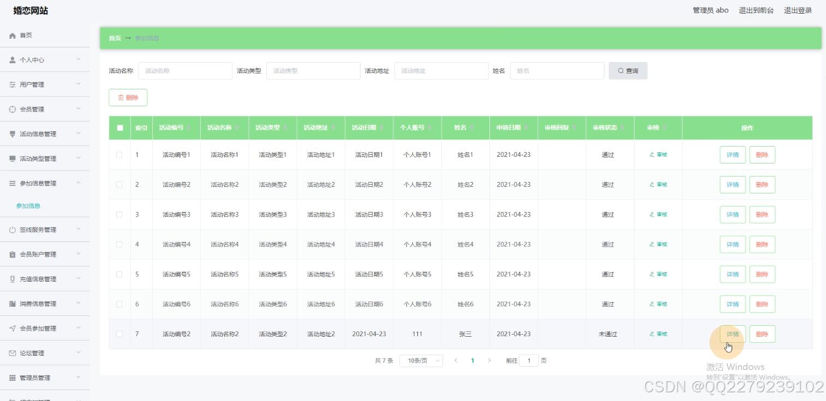Open 参加信息 submenu item
The height and width of the screenshot is (401, 826).
pos(28,206)
